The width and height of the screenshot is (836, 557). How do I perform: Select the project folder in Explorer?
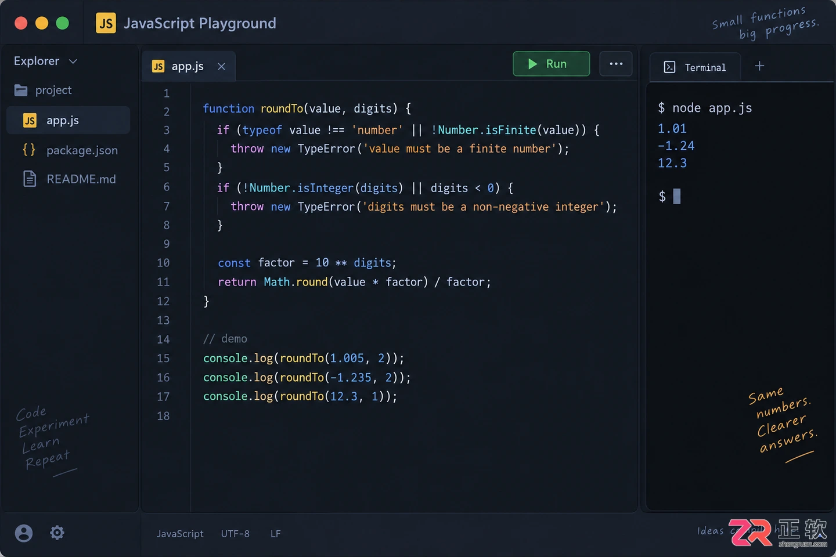43,90
